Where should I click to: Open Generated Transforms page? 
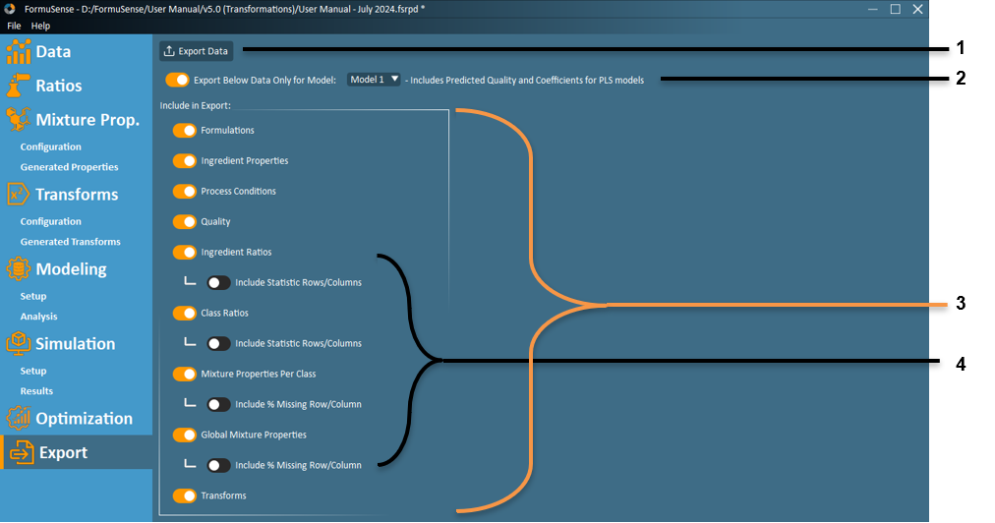click(x=71, y=242)
